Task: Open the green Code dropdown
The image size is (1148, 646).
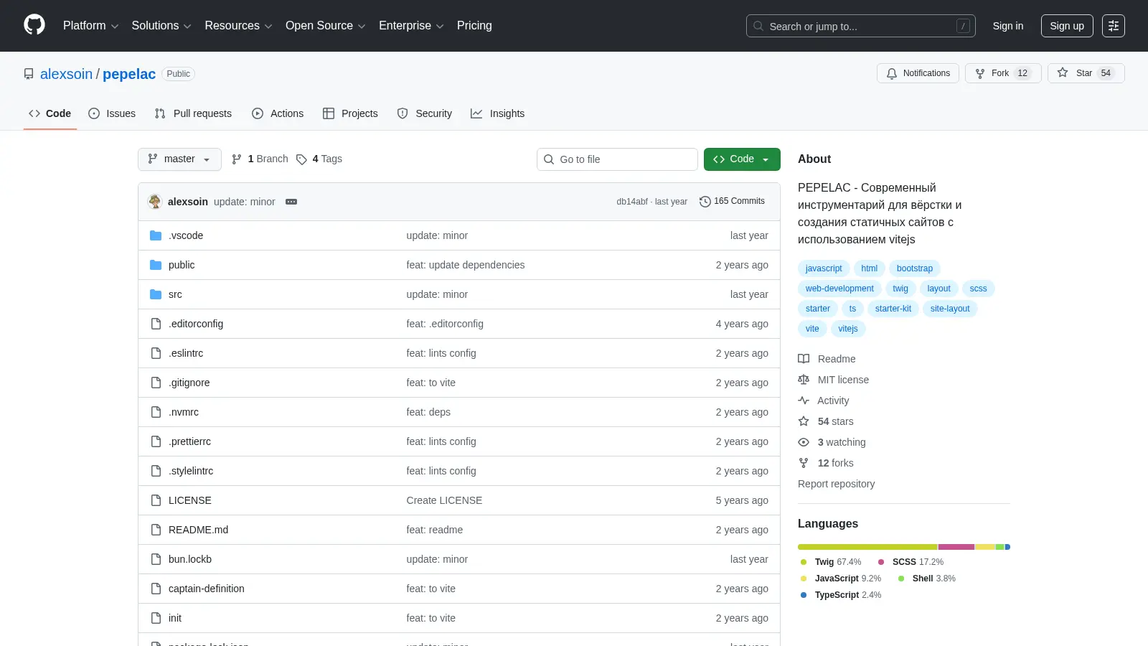Action: pos(742,159)
